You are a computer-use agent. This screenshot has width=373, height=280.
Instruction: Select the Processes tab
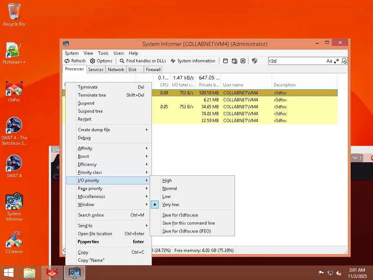click(74, 69)
